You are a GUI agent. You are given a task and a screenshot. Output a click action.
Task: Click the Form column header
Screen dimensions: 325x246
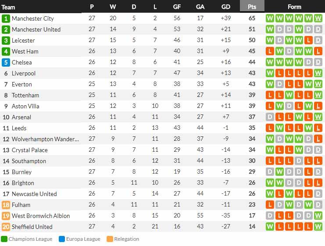294,7
